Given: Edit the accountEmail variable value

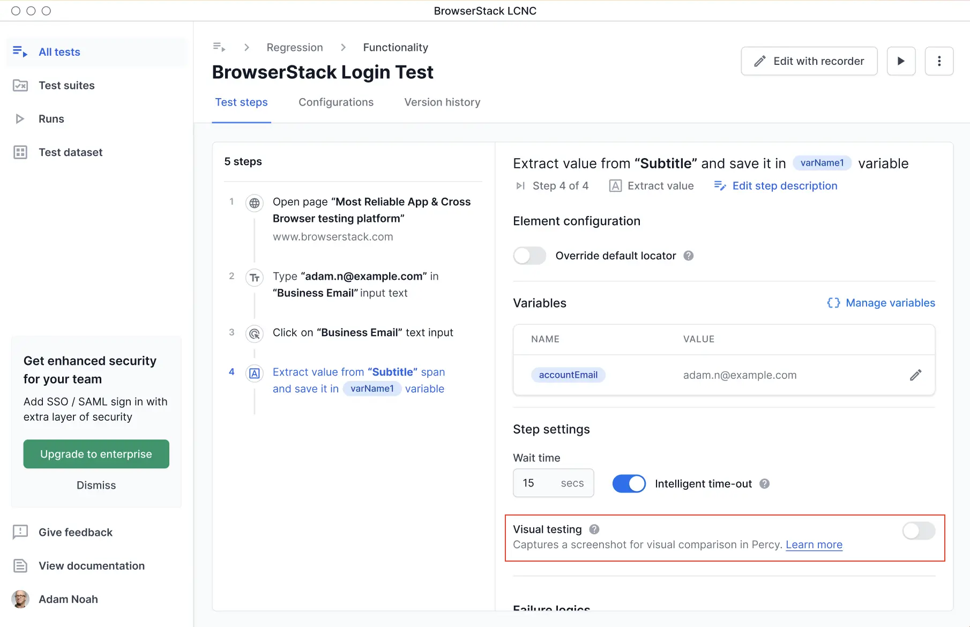Looking at the screenshot, I should click(916, 375).
